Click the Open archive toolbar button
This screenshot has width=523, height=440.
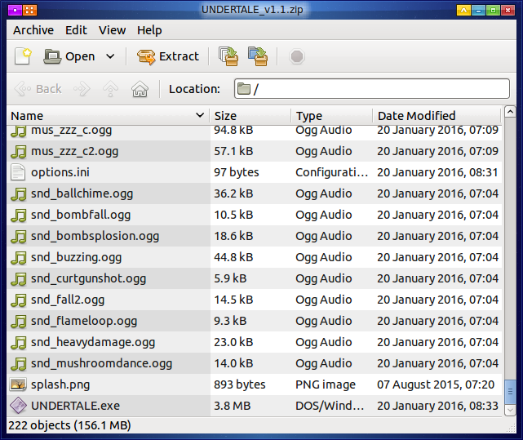click(x=69, y=56)
